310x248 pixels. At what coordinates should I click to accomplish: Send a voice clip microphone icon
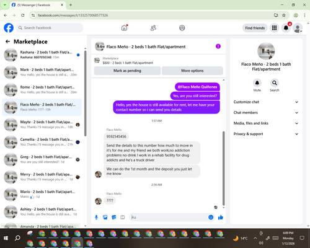click(x=96, y=217)
